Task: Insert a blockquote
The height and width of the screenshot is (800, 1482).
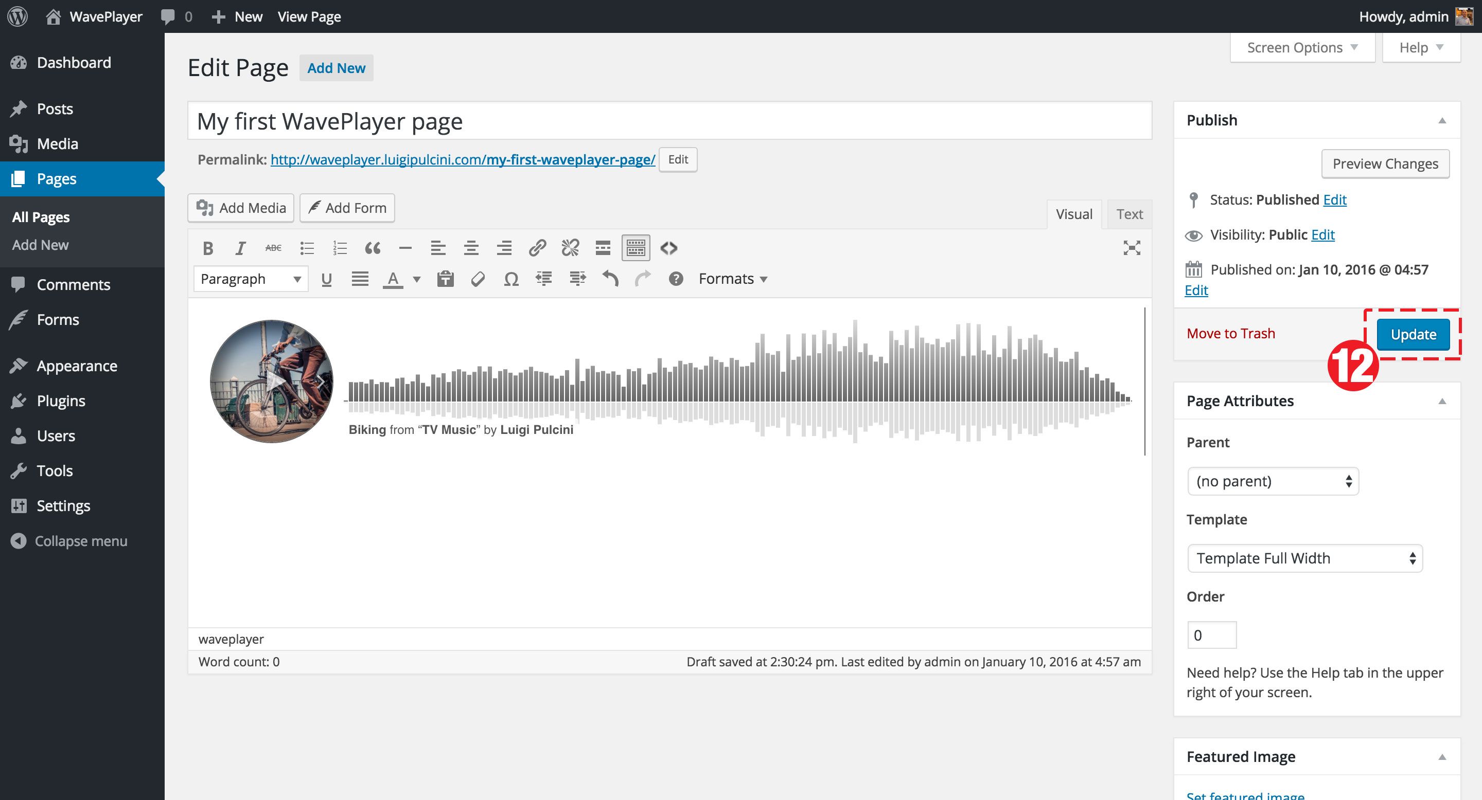Action: click(372, 248)
